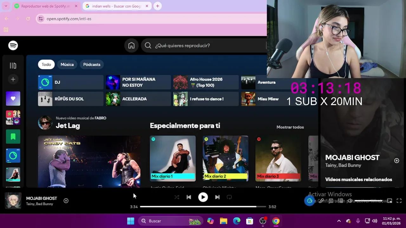This screenshot has width=406, height=228.
Task: Click the Mostrar todos link
Action: coord(290,127)
